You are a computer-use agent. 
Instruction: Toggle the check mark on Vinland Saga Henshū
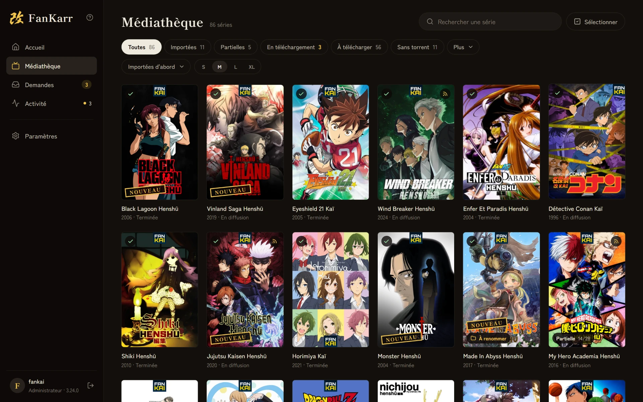click(216, 94)
